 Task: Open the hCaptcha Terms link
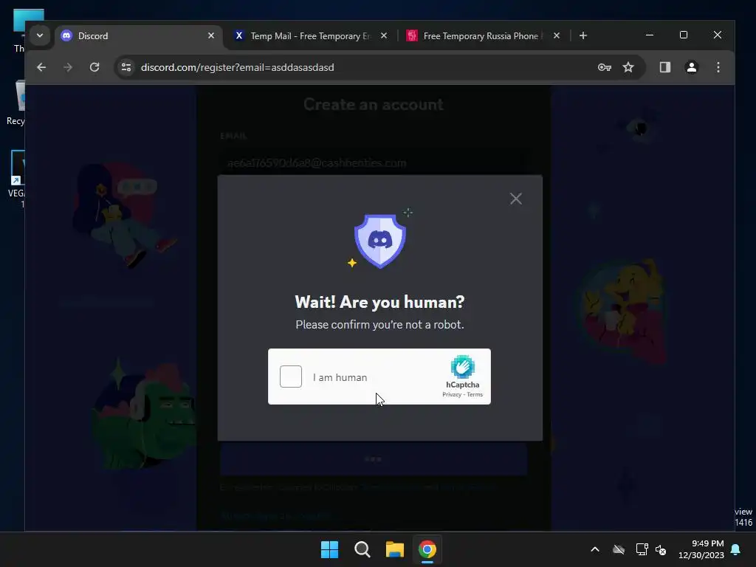tap(475, 394)
